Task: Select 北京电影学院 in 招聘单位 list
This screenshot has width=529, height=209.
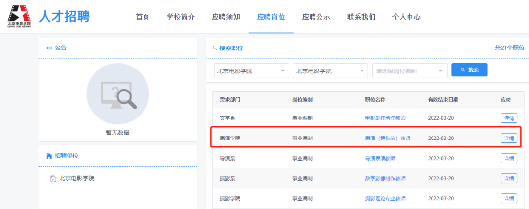Action: point(76,178)
